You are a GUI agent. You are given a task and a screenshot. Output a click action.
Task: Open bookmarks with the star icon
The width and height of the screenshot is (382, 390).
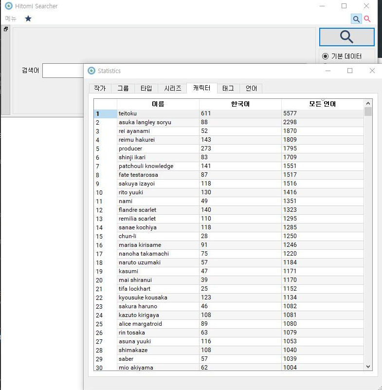pyautogui.click(x=28, y=19)
